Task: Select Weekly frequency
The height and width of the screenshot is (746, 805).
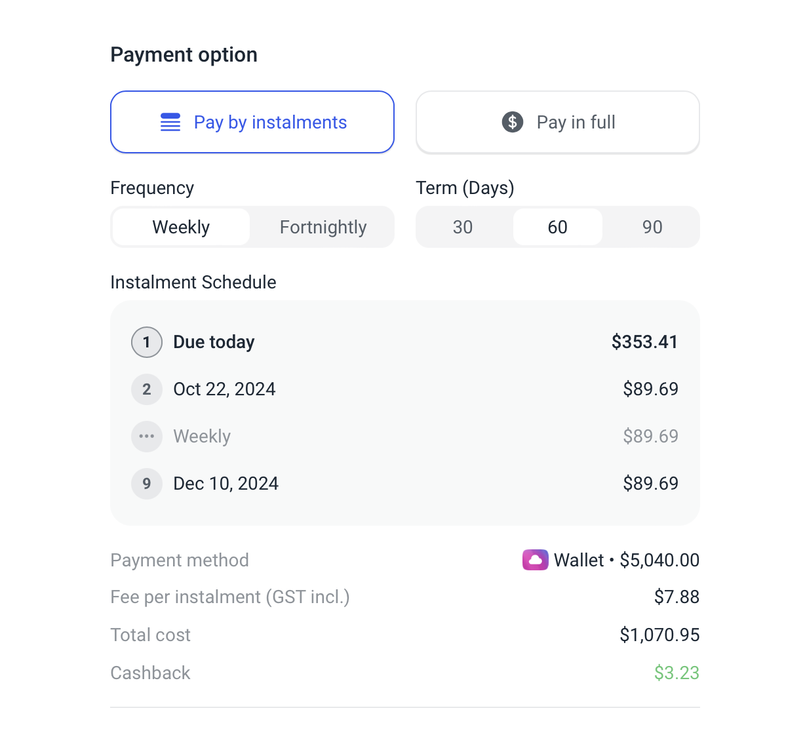Action: (x=181, y=227)
